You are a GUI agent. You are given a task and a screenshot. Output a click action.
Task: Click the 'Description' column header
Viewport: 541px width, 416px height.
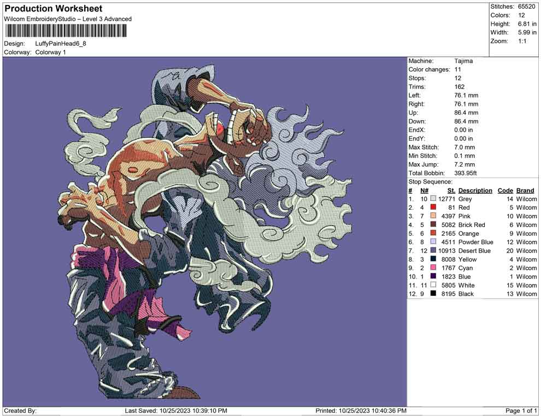pyautogui.click(x=475, y=191)
